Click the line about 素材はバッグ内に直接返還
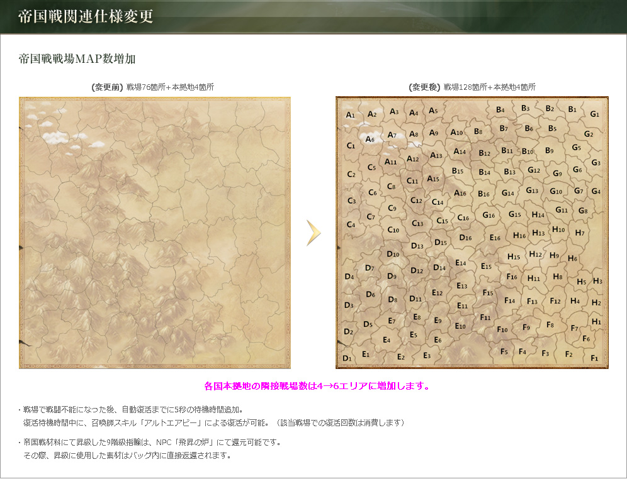The width and height of the screenshot is (627, 479). coord(127,456)
